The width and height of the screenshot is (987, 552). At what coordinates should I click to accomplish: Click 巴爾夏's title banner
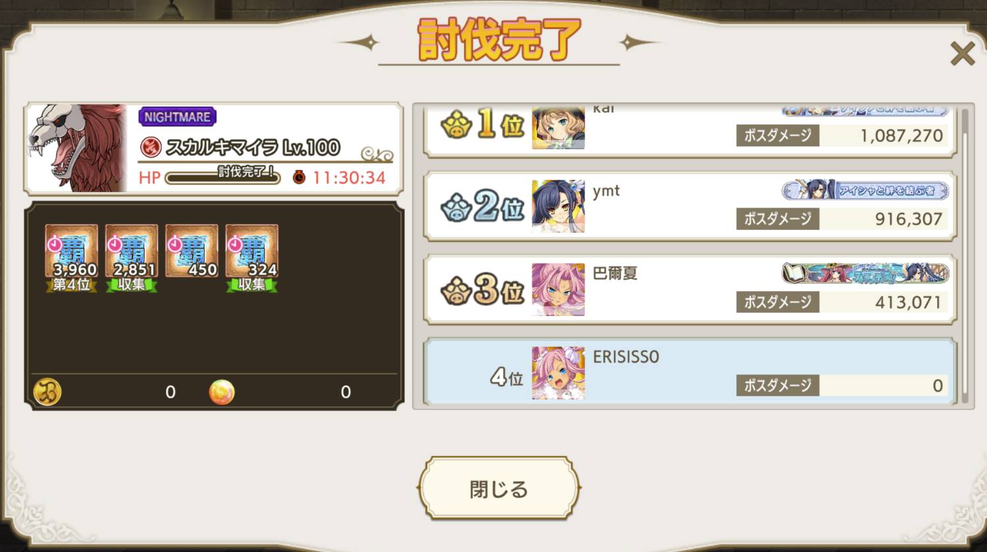coord(865,273)
